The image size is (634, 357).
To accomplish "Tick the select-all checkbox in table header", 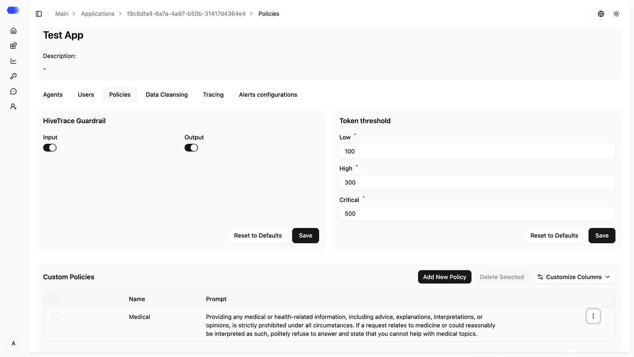I will (x=55, y=299).
